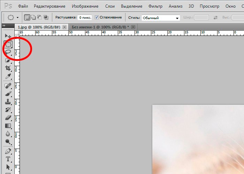244x174 pixels.
Task: Enable Add to selection mode
Action: click(33, 17)
